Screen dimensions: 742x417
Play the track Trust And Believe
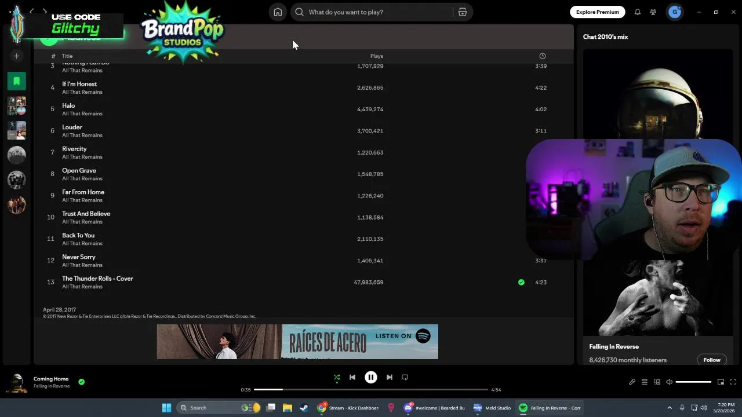point(86,214)
